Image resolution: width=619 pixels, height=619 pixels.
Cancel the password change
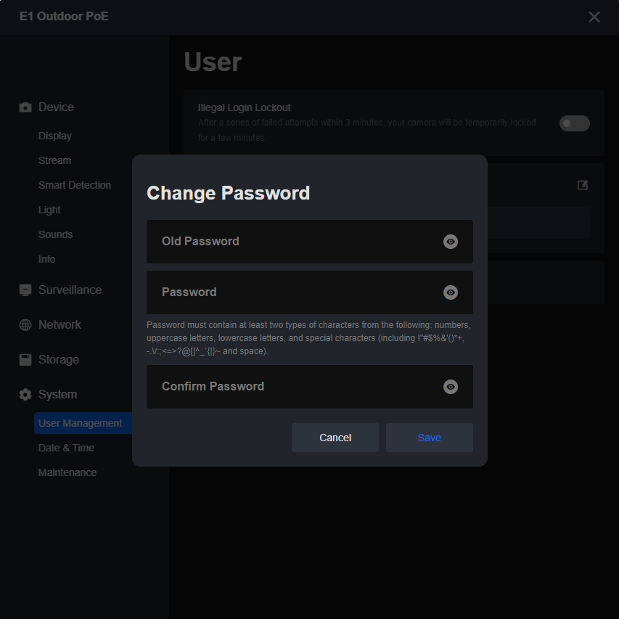click(335, 438)
